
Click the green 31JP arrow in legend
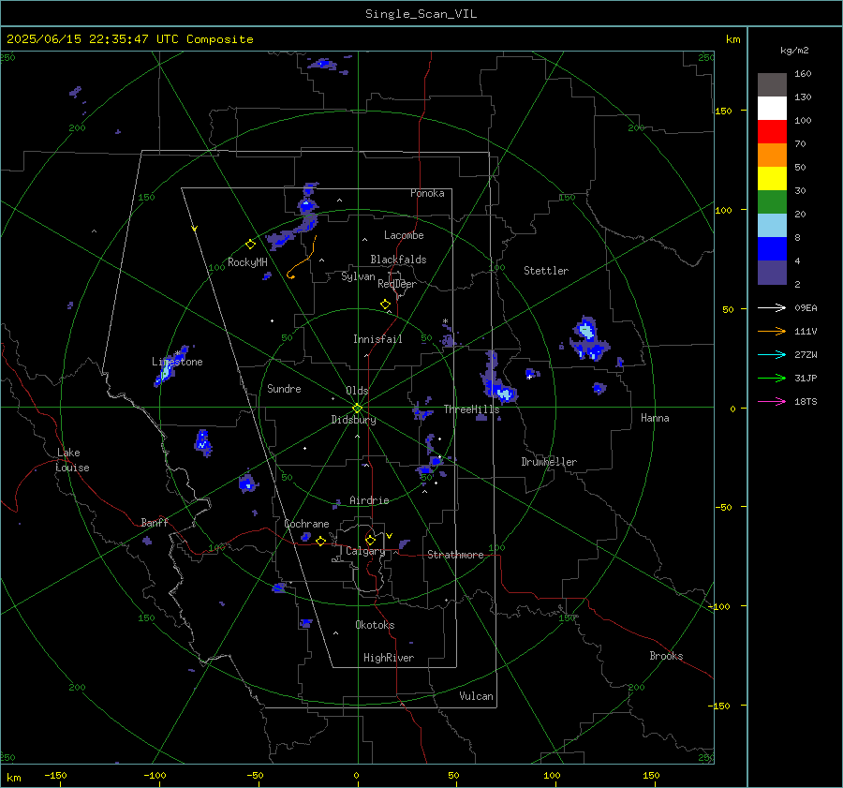pyautogui.click(x=772, y=379)
